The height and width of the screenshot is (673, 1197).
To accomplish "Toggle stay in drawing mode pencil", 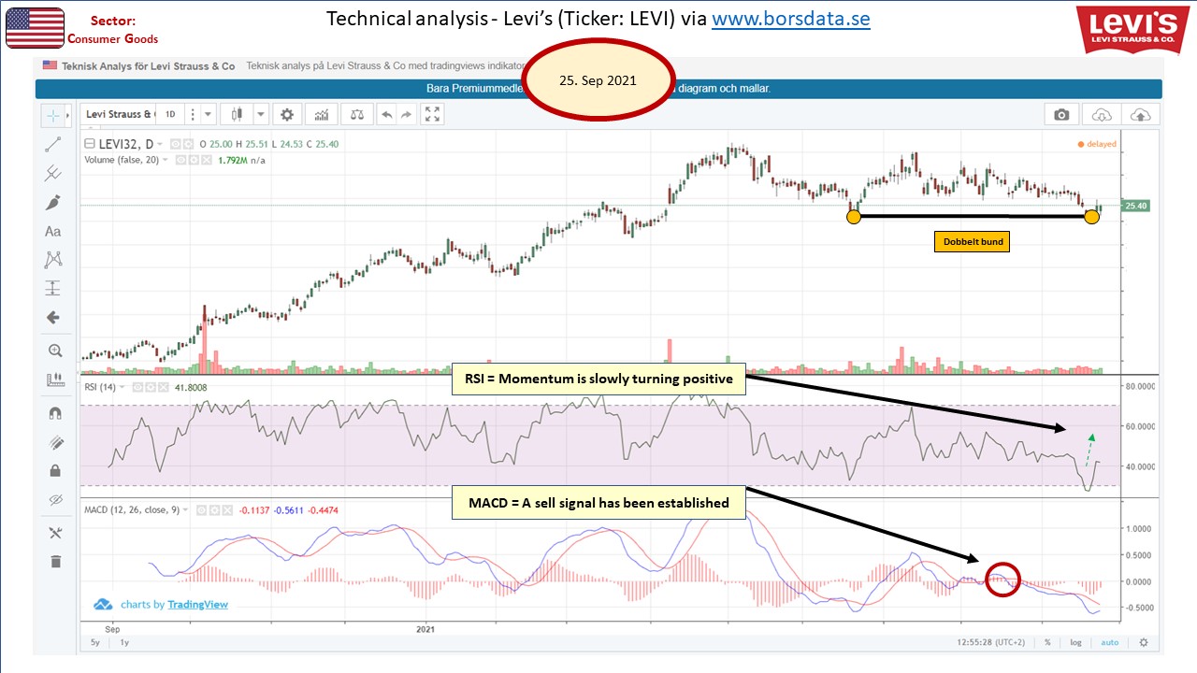I will click(54, 441).
